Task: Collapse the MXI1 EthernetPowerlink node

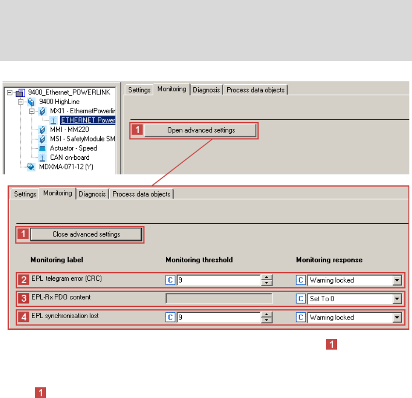Action: [x=32, y=111]
